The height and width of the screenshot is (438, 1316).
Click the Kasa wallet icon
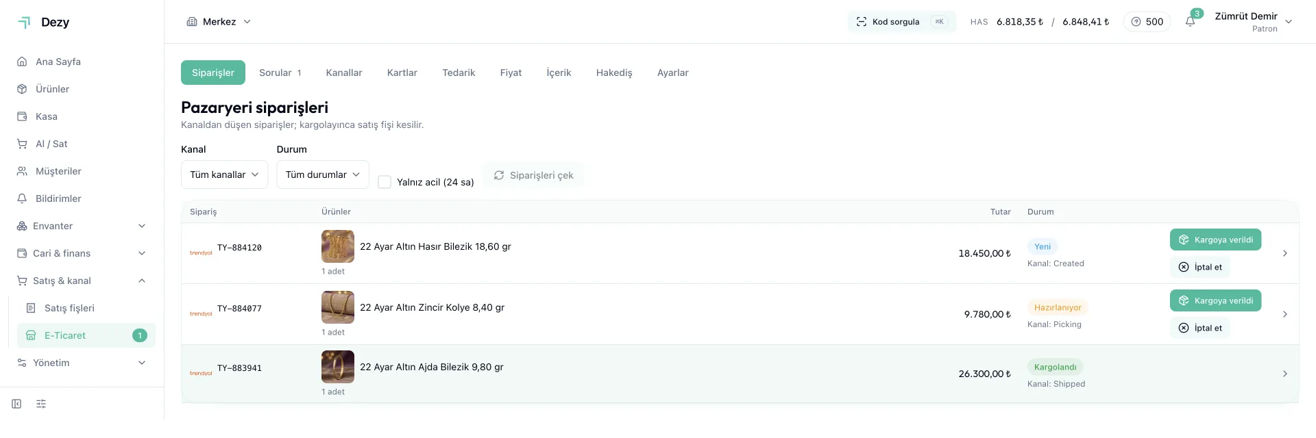coord(22,116)
